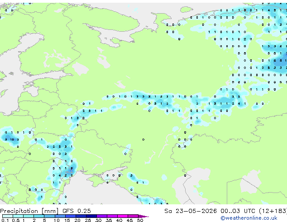Select the 1 to 2 mm legend swatch
287x222 pixels.
(x=29, y=216)
